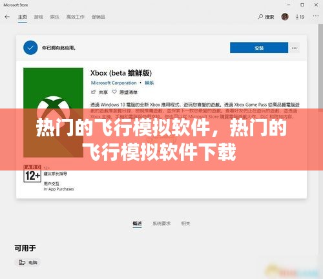Open the more options beside 安装
The width and height of the screenshot is (323, 279).
(x=294, y=48)
